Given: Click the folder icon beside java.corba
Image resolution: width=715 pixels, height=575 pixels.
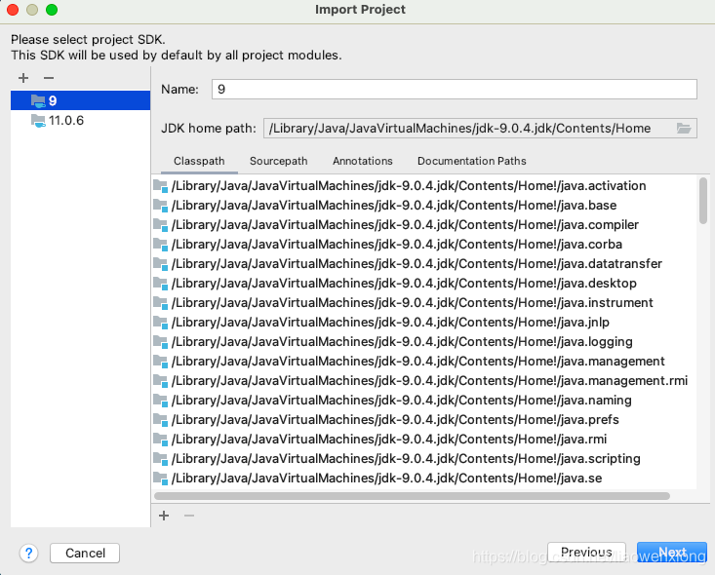Looking at the screenshot, I should point(161,245).
